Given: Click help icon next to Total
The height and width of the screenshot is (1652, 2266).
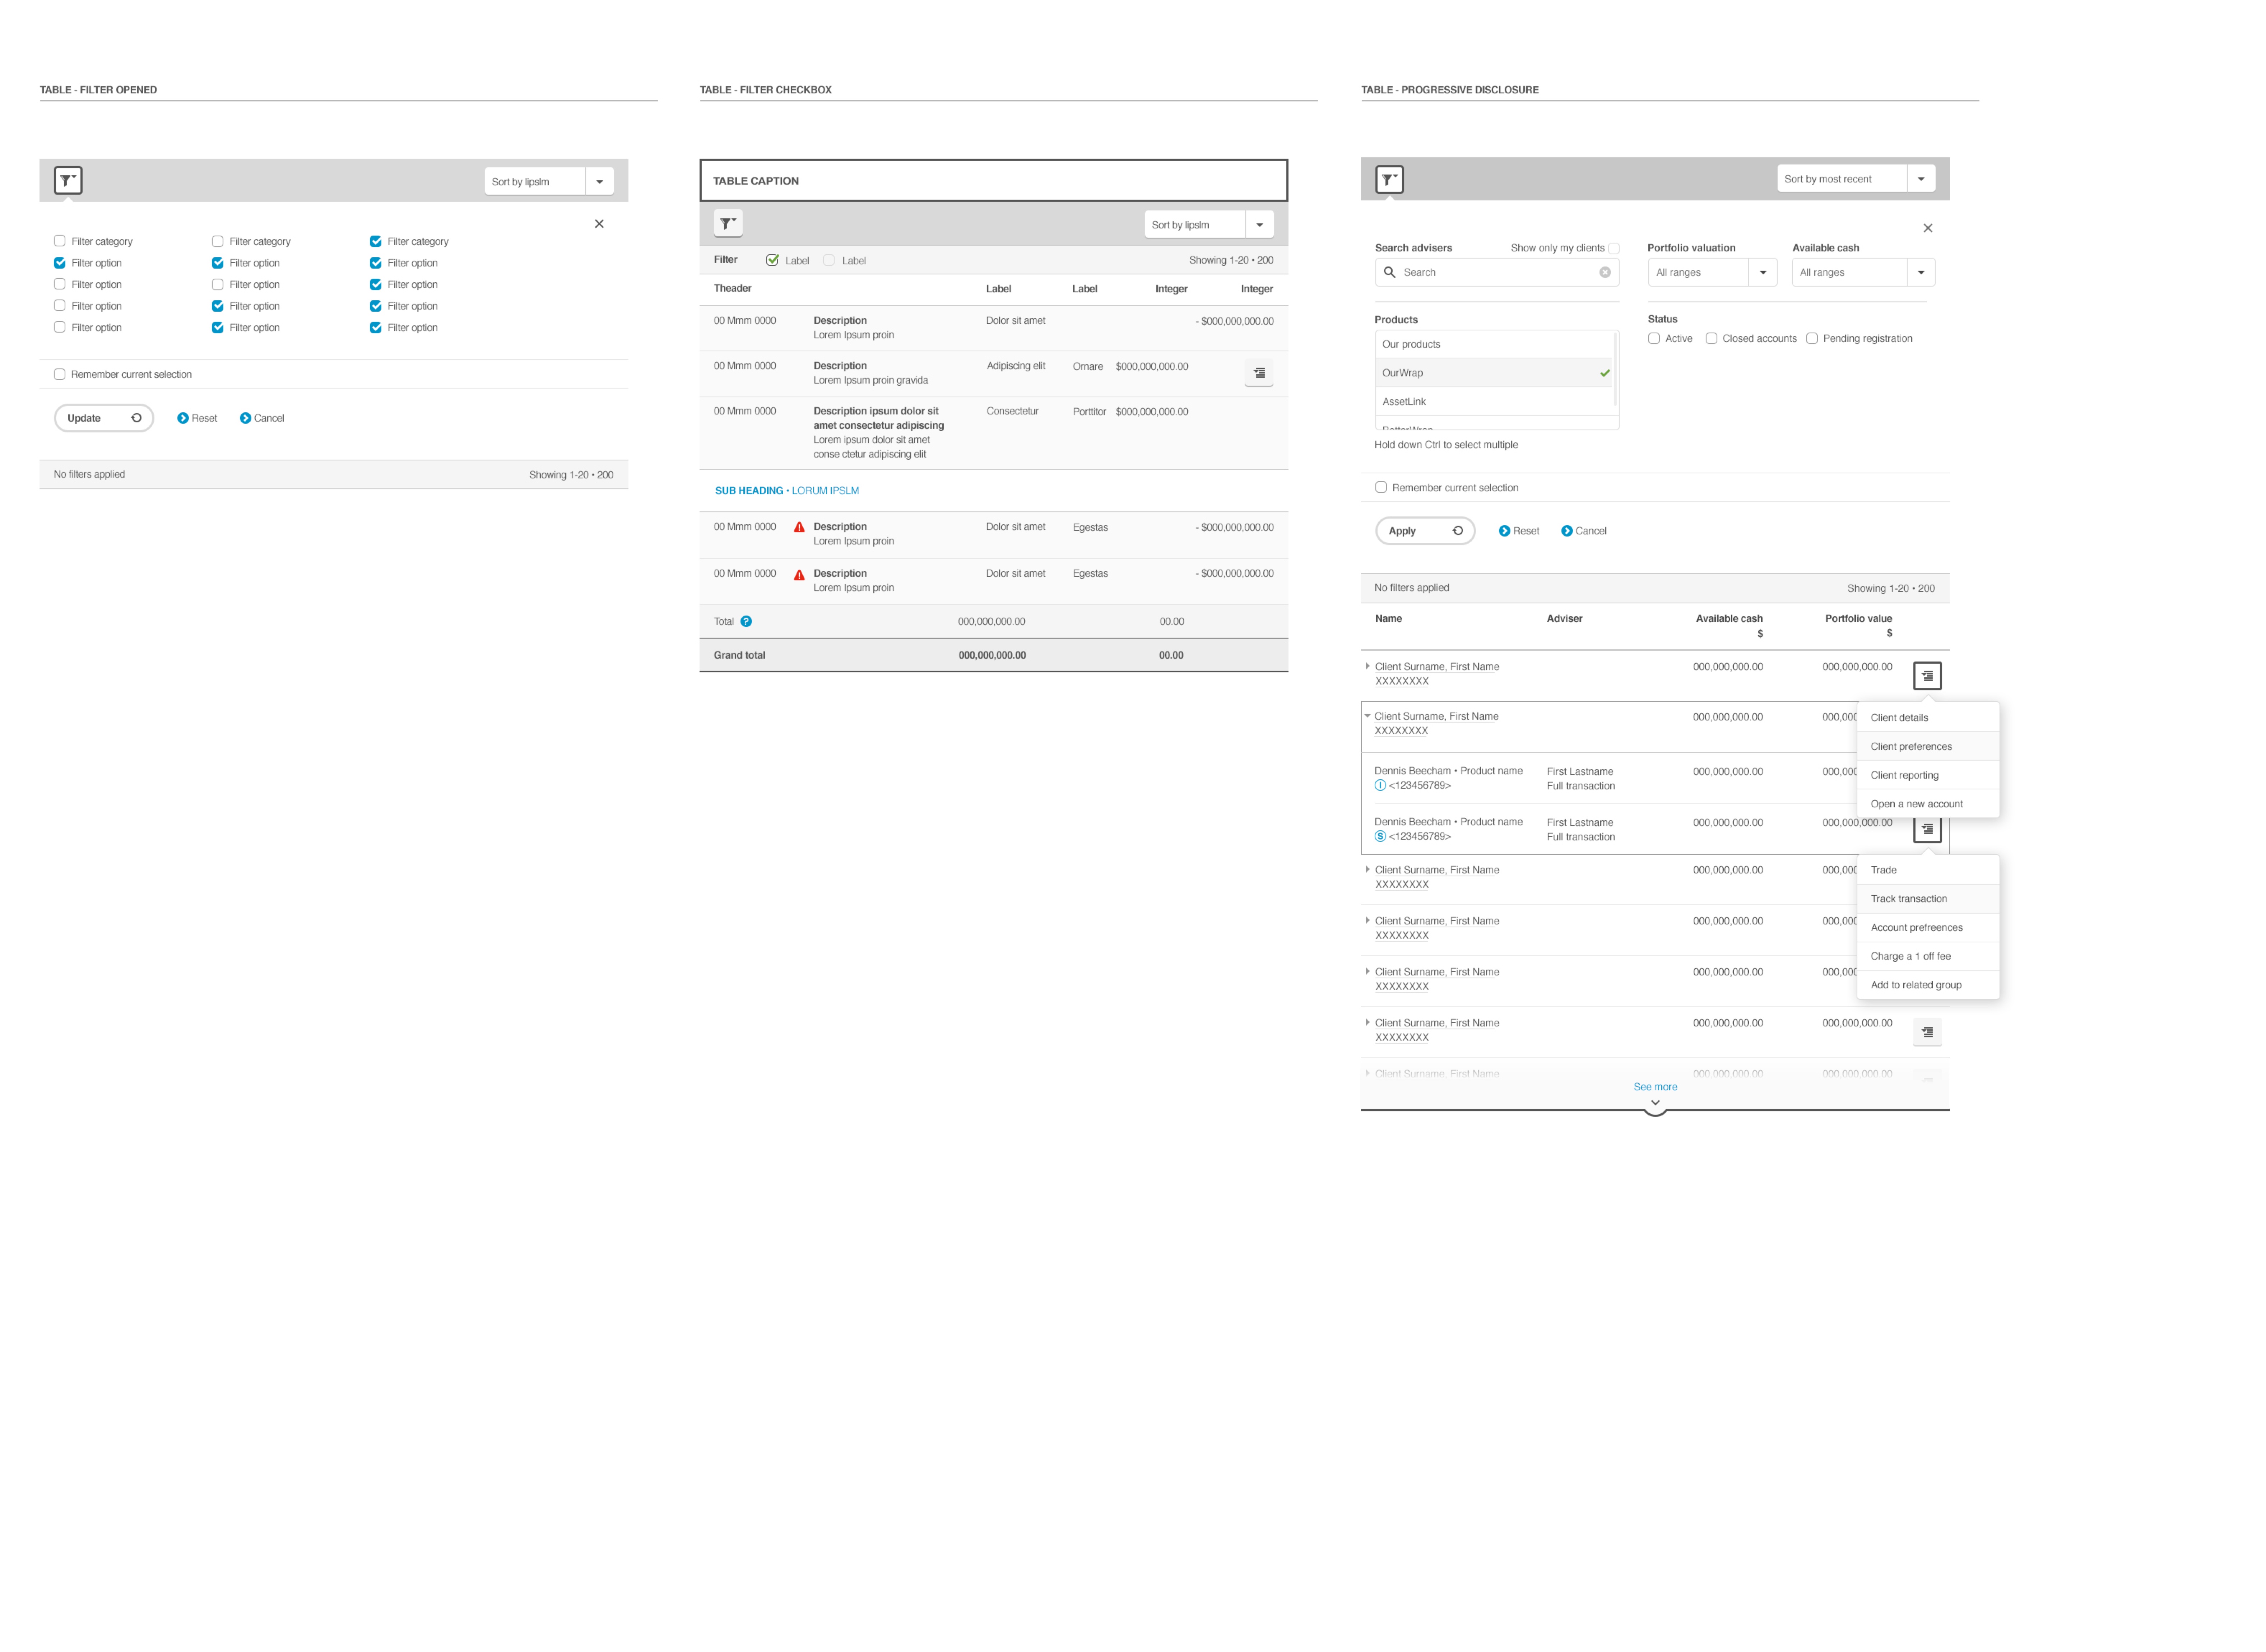Looking at the screenshot, I should (x=746, y=622).
